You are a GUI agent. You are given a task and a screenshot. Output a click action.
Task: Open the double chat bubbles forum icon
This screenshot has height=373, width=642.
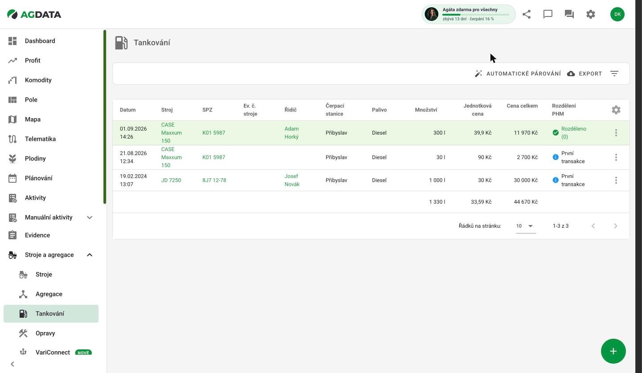(569, 14)
